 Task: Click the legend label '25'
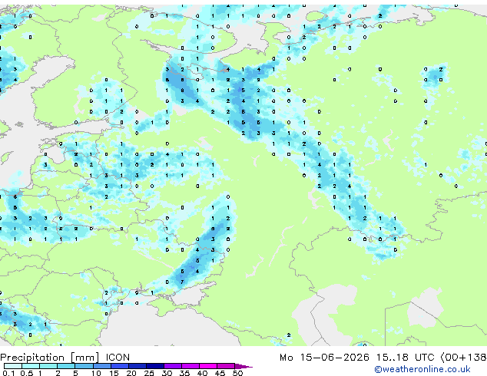(x=149, y=373)
